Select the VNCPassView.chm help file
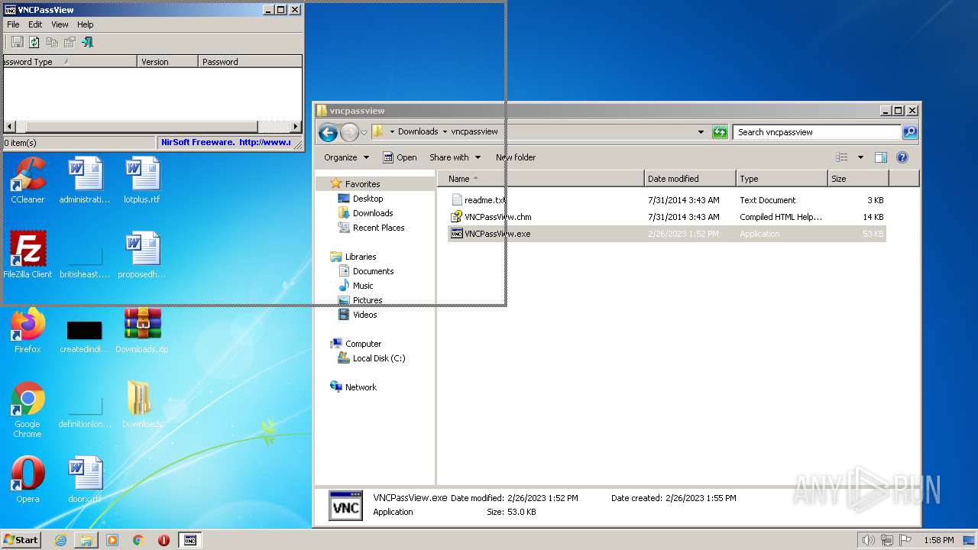The height and width of the screenshot is (550, 978). point(666,217)
